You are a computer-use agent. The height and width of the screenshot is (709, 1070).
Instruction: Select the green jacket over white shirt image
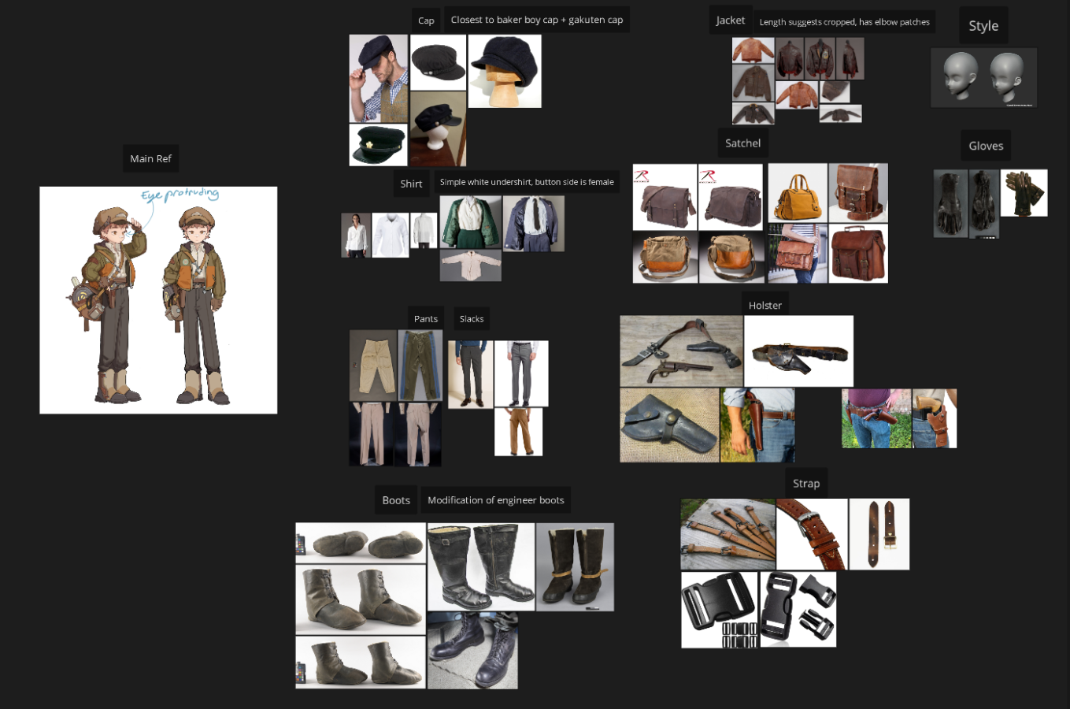(x=471, y=223)
